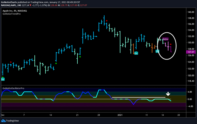197x124 pixels.
Task: Click the 21 date axis label
Action: (77, 115)
